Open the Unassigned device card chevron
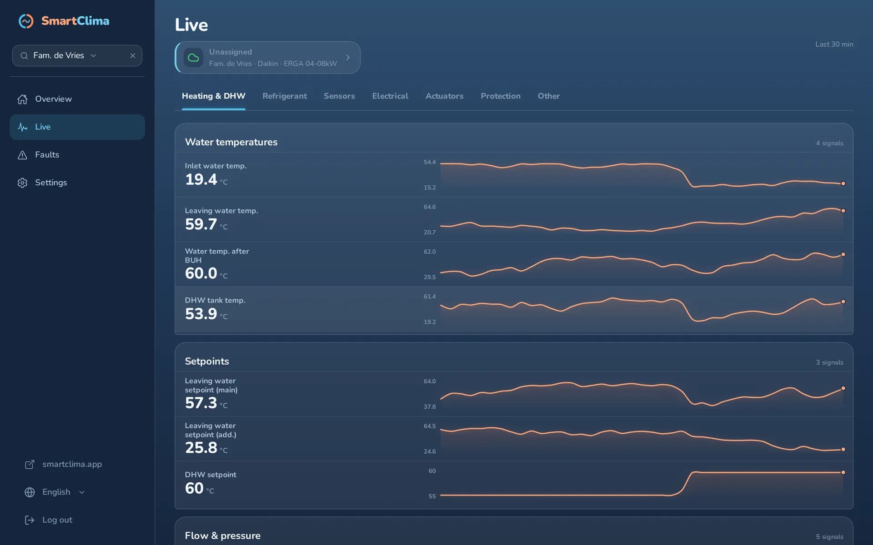 click(x=348, y=58)
